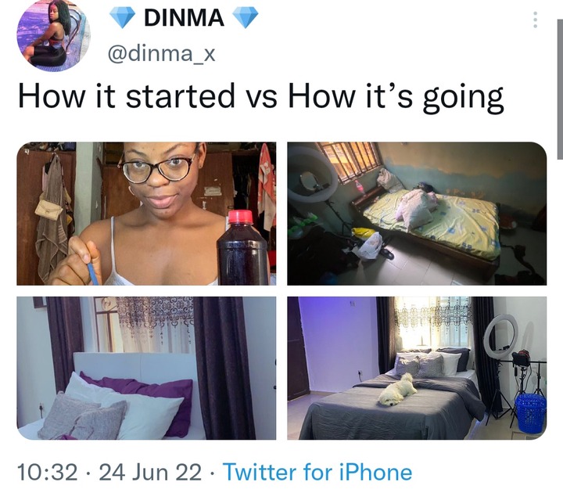Screen dimensions: 563x500
Task: Click the ring light in the bottom-right photo
Action: 500,335
